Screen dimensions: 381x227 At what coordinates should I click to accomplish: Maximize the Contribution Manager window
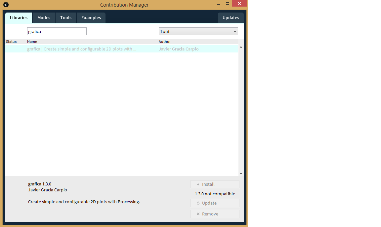pos(228,4)
